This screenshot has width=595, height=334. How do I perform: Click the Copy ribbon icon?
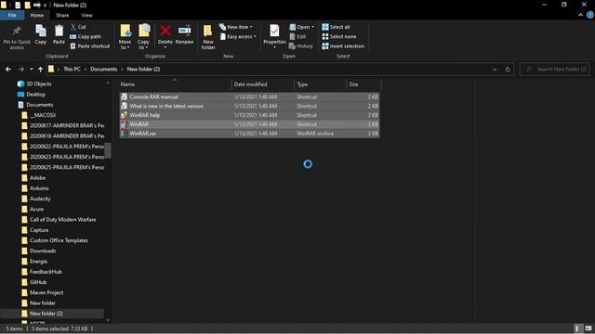[41, 31]
